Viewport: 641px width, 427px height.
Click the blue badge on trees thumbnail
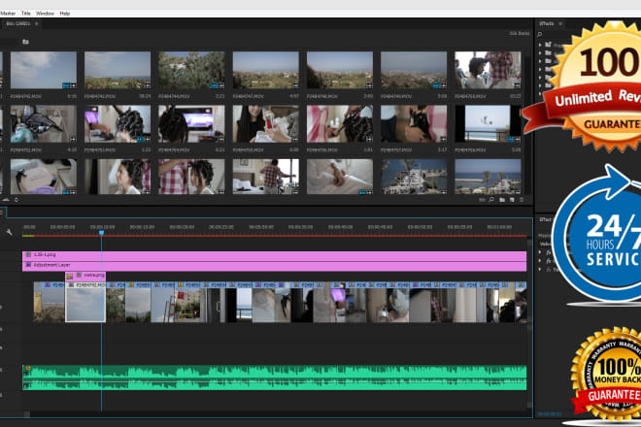point(214,85)
